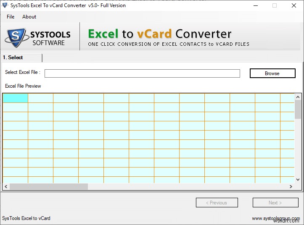Click the Previous button
This screenshot has width=304, height=225.
(217, 202)
